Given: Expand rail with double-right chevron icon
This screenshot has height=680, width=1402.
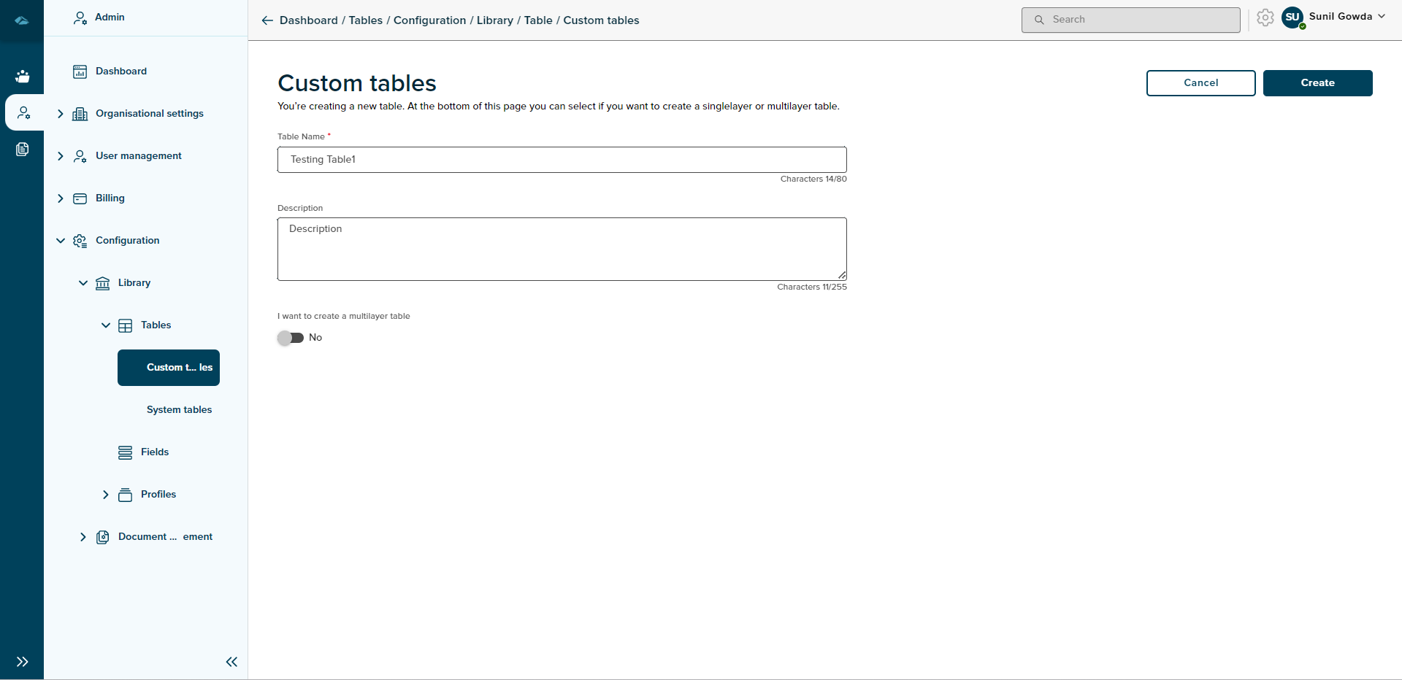Looking at the screenshot, I should pos(23,662).
